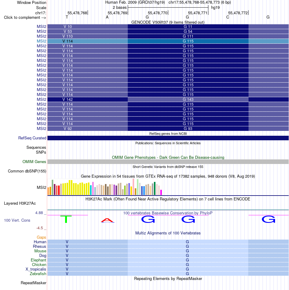Select MSI2 transcript codon G 93
Image resolution: width=289 pixels, height=290 pixels.
point(188,128)
